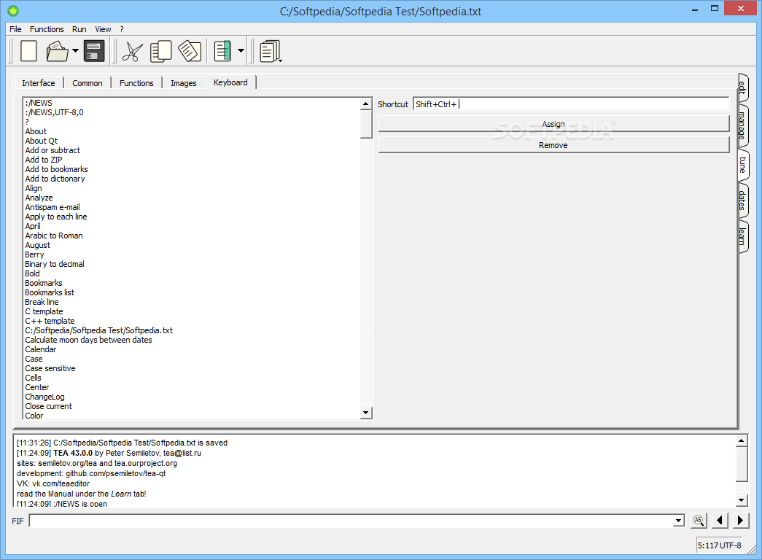Click the find previous left arrow

click(720, 520)
